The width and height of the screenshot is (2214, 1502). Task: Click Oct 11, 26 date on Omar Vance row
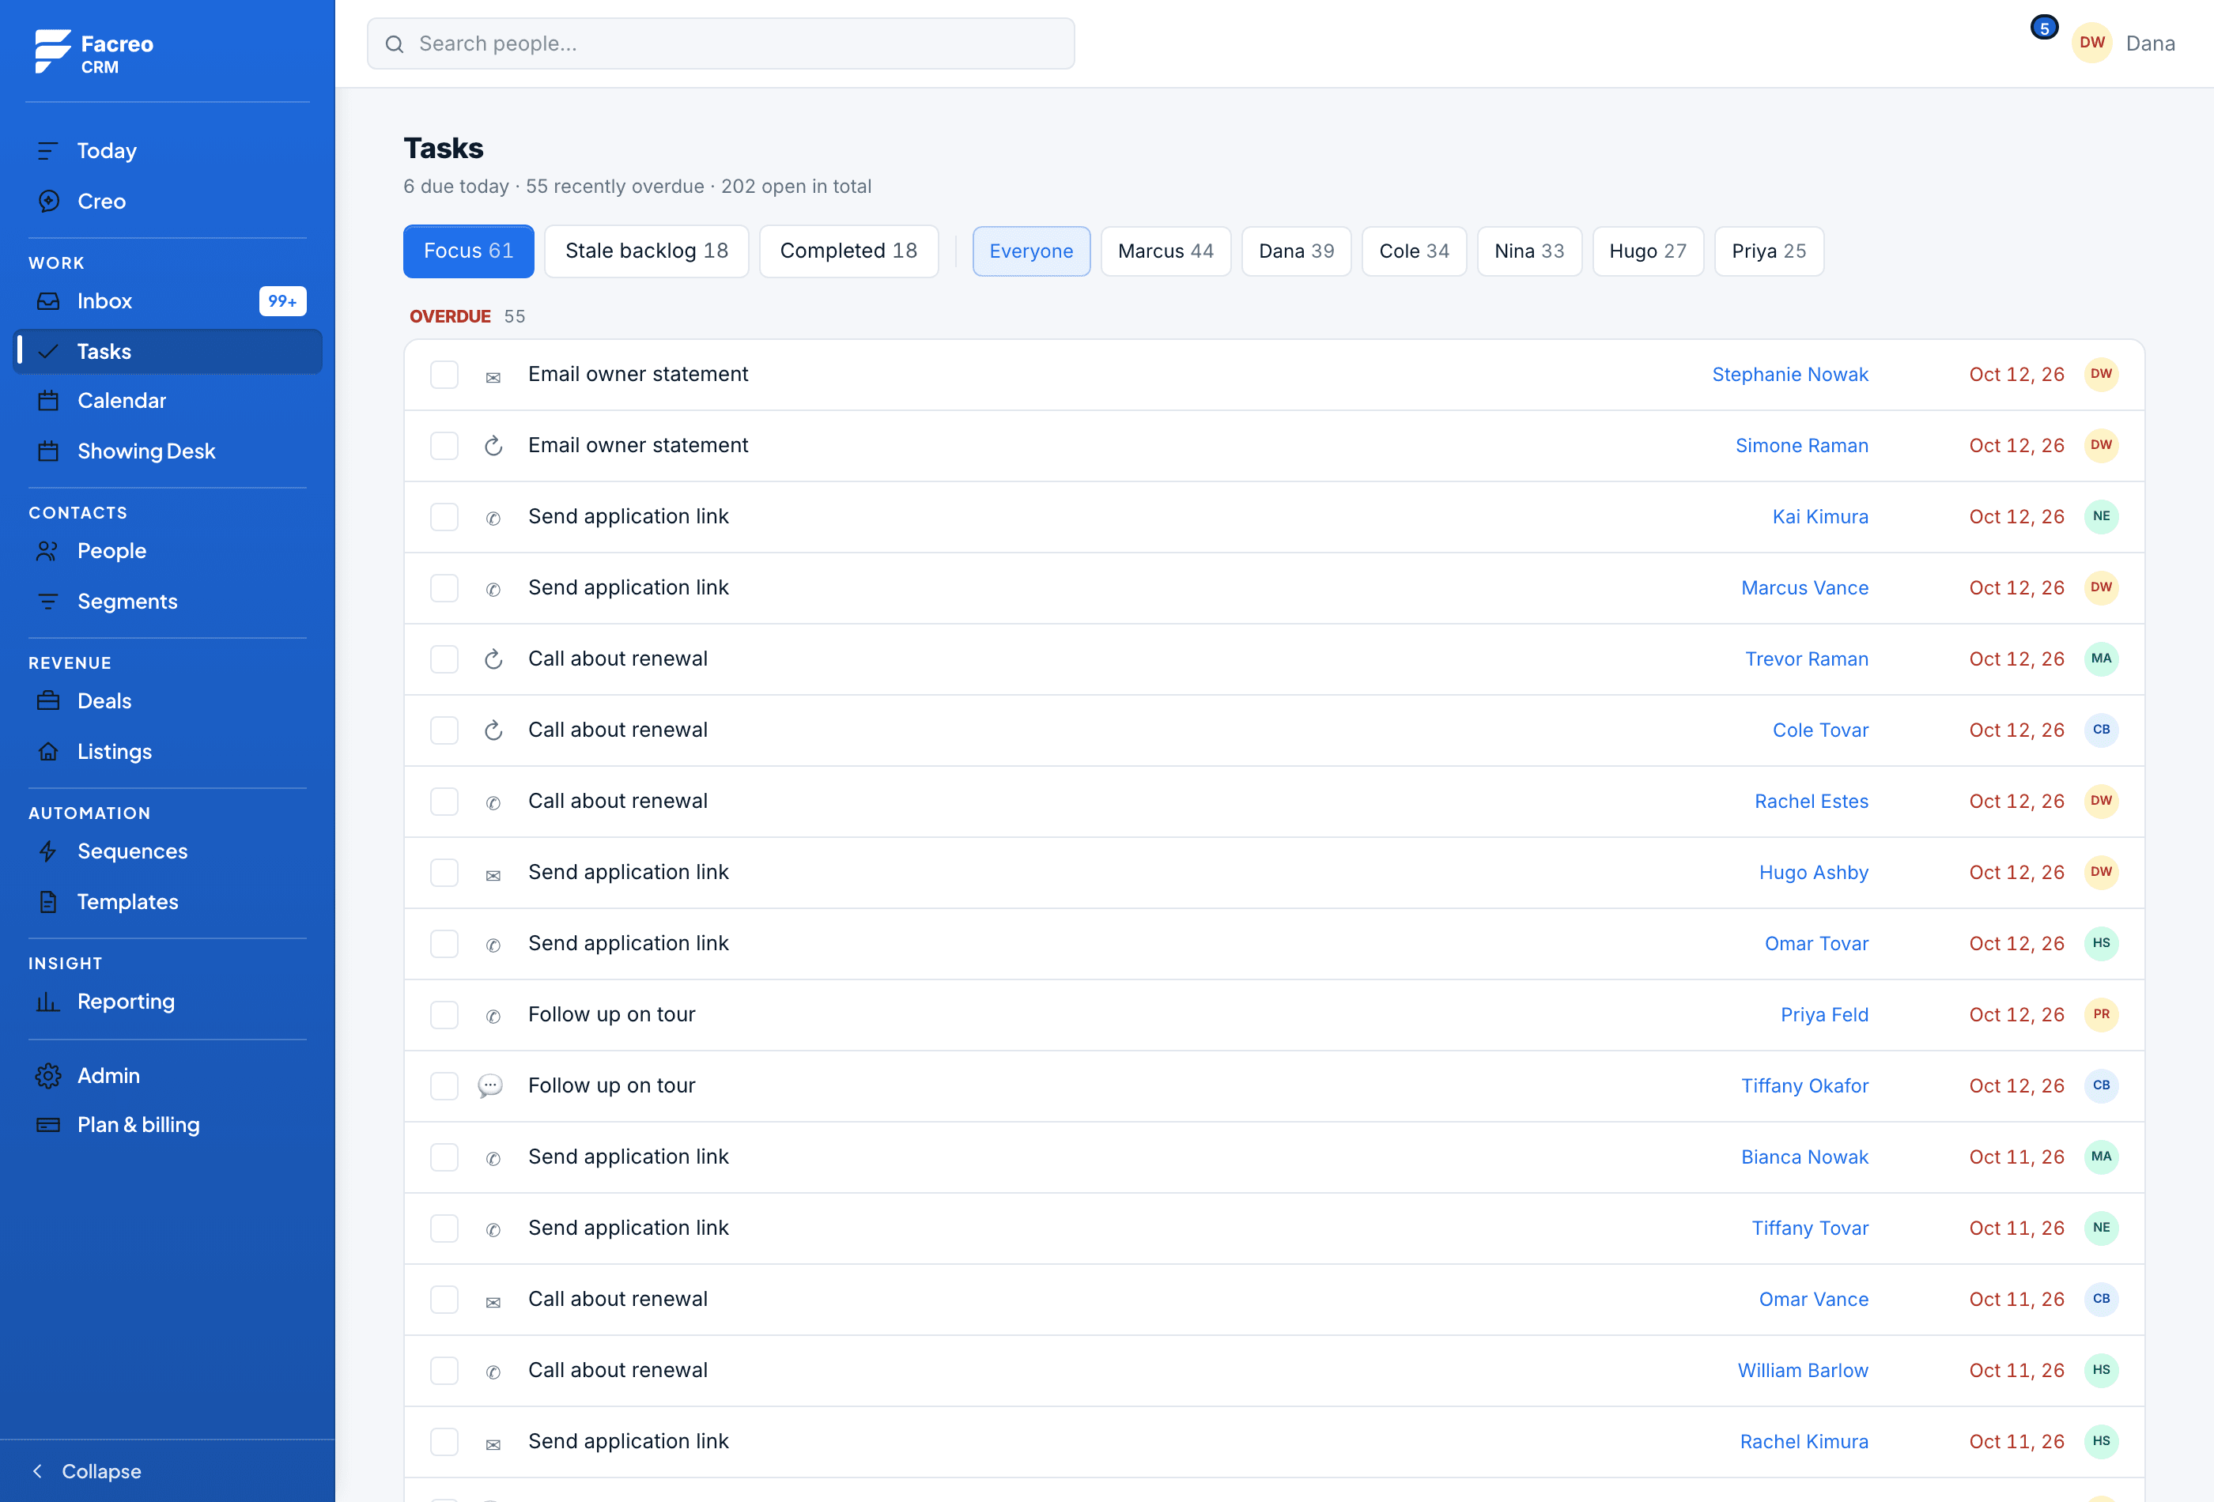coord(2016,1299)
